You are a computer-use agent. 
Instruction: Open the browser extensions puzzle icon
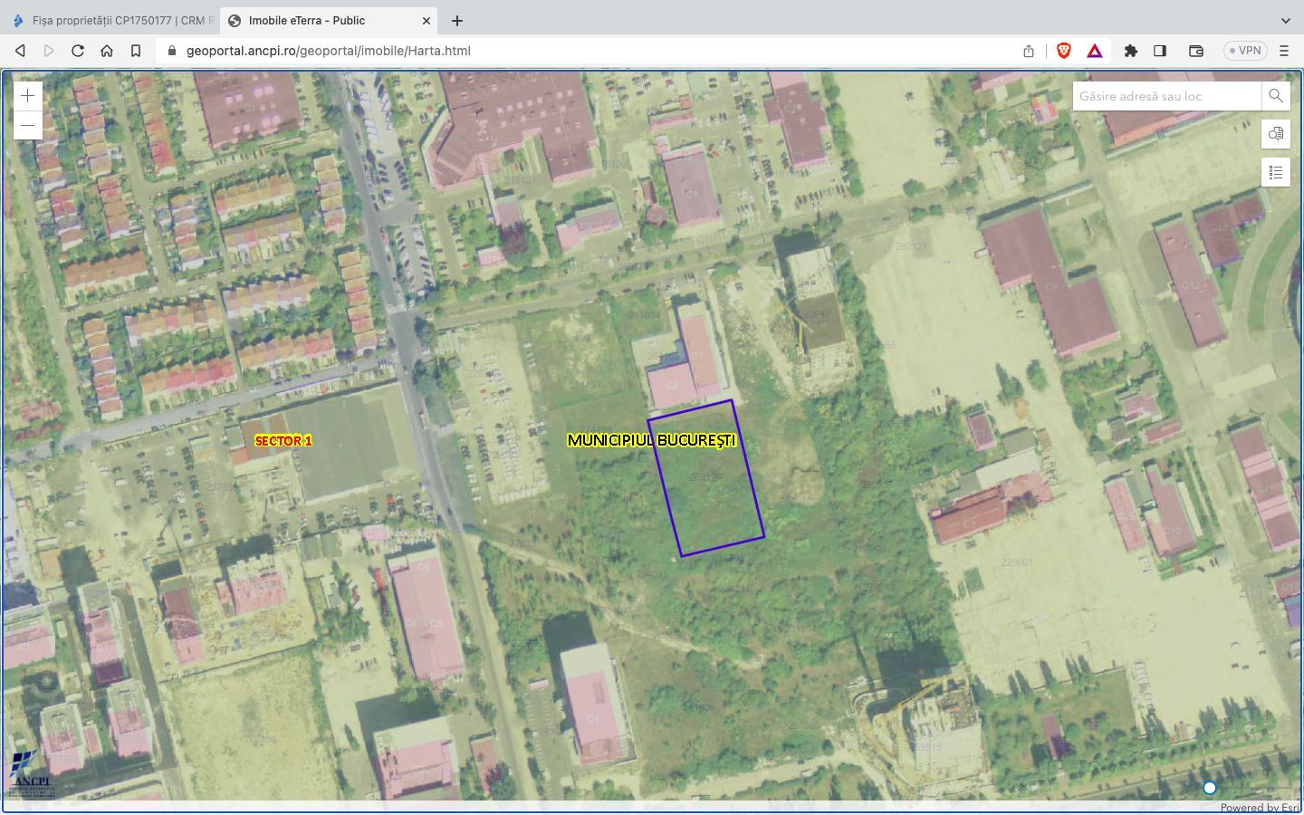(x=1130, y=51)
